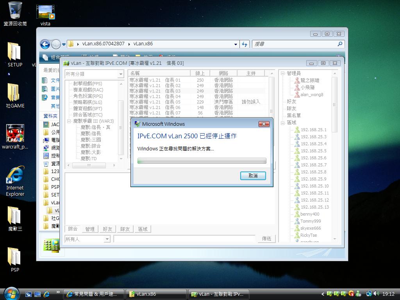Screen dimensions: 400x300
Task: Click the volume speaker tray icon
Action: click(x=376, y=294)
